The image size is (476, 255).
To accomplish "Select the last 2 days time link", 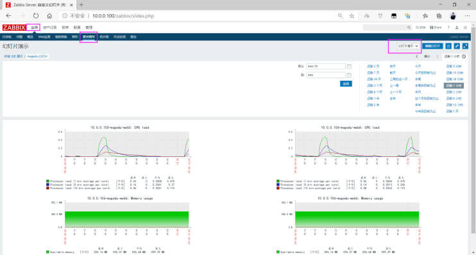I will tap(373, 66).
